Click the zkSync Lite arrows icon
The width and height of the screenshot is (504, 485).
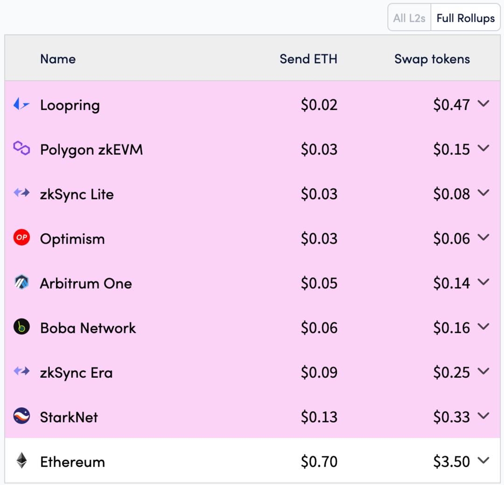[x=21, y=193]
